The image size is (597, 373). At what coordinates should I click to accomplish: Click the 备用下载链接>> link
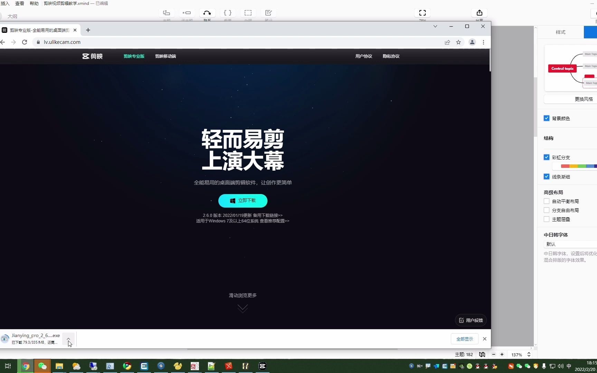268,215
